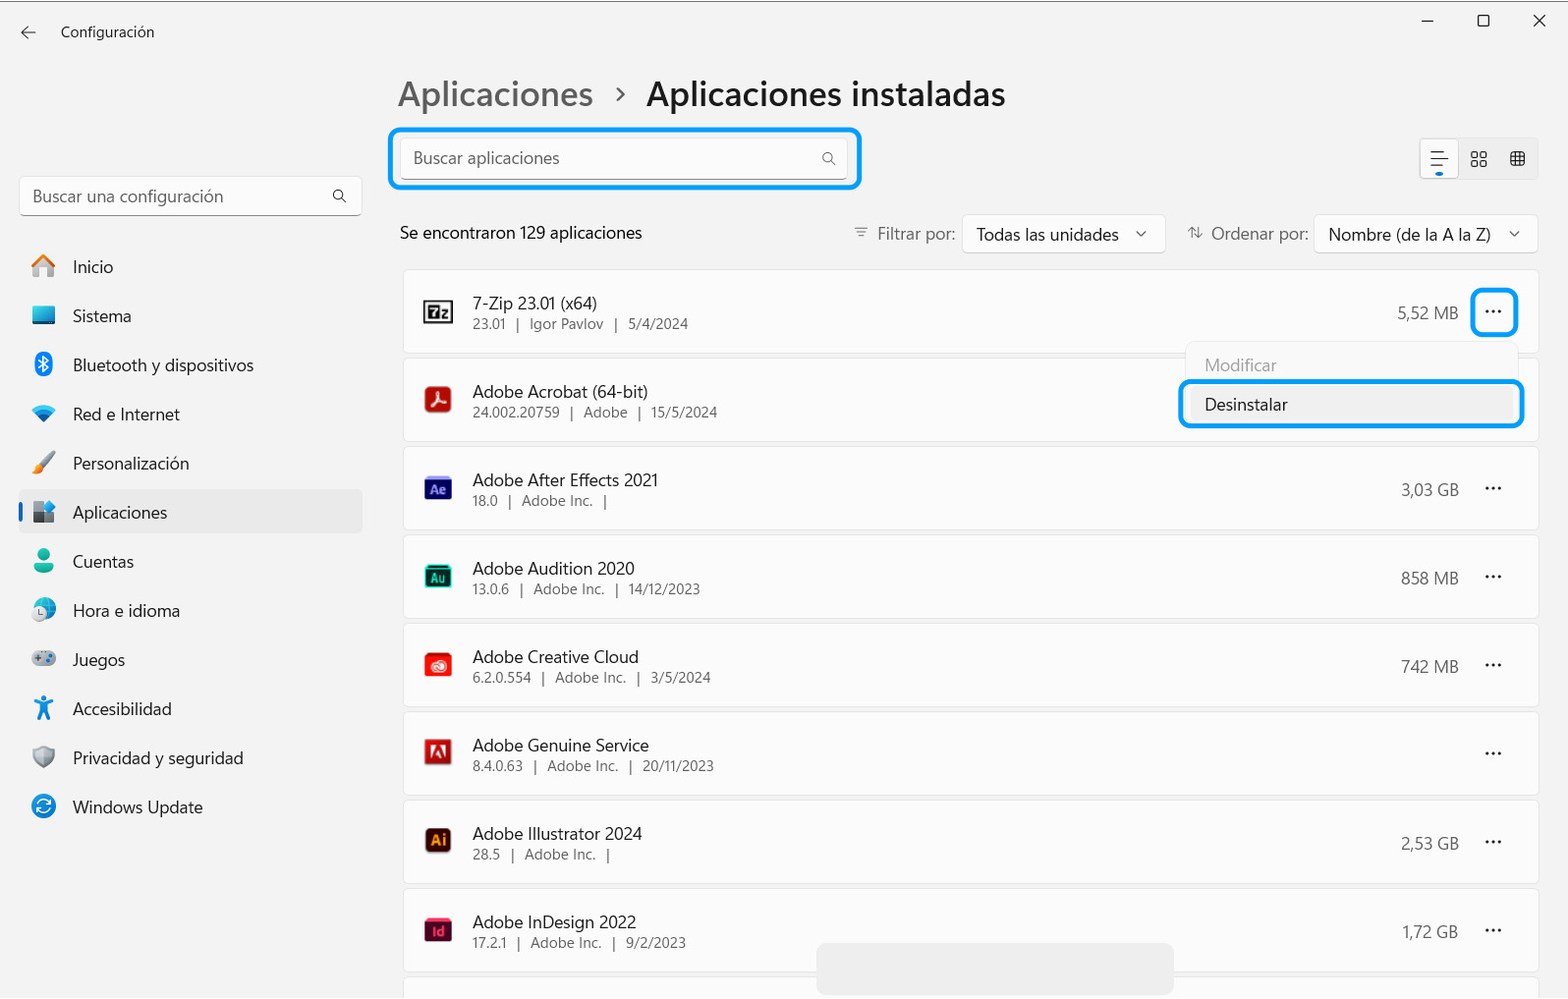Open more options for Adobe After Effects 2021
Screen dimensions: 1568x999
tap(1493, 489)
